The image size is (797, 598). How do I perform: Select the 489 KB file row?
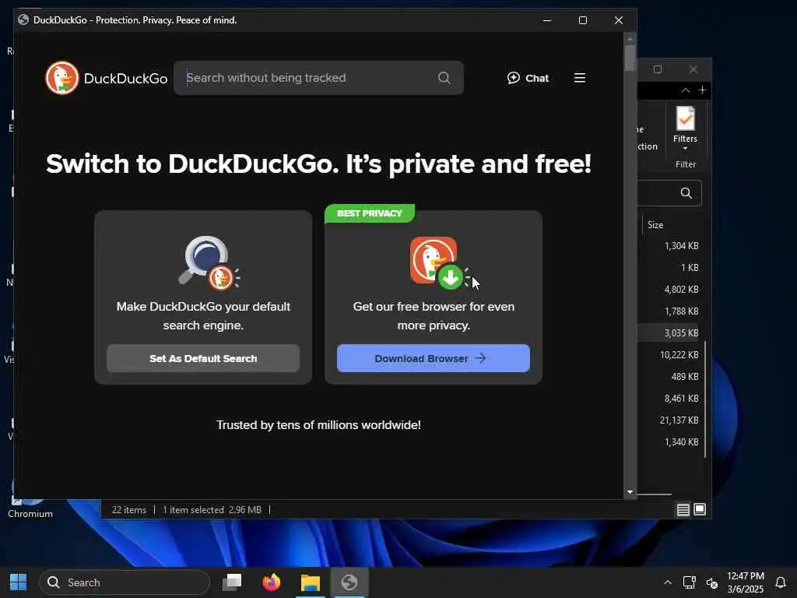pos(669,377)
